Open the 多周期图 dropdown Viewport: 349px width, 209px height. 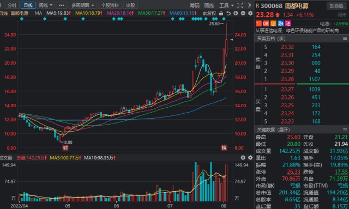point(83,5)
